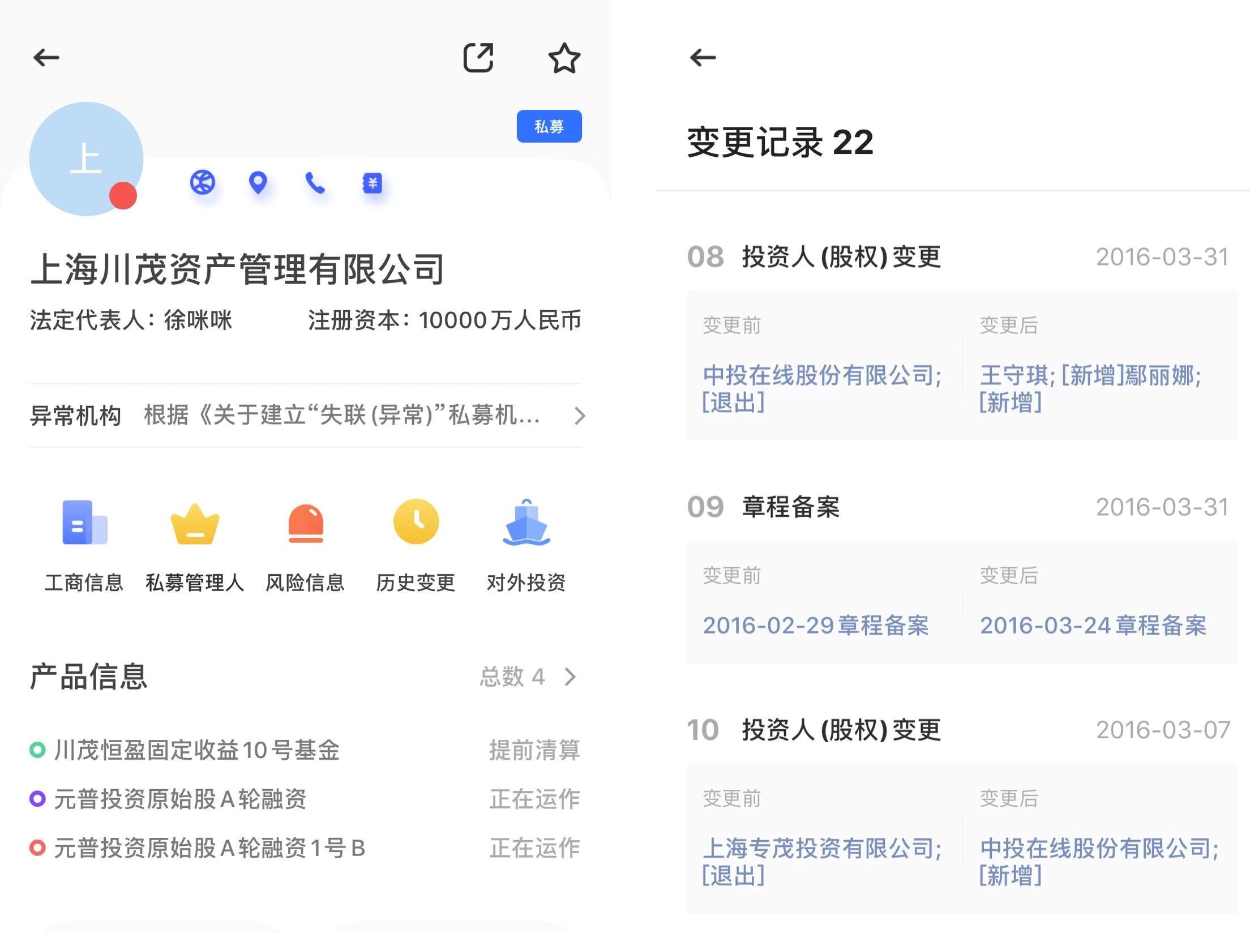Viewport: 1250px width, 933px height.
Task: Open 历史变更 clock icon
Action: (416, 521)
